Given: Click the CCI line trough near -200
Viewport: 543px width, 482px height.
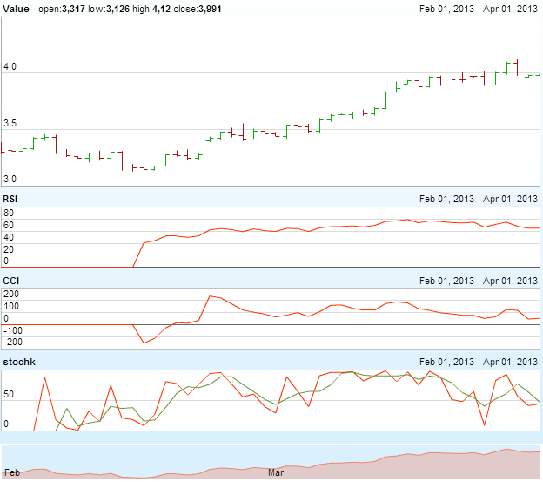Looking at the screenshot, I should pos(144,343).
